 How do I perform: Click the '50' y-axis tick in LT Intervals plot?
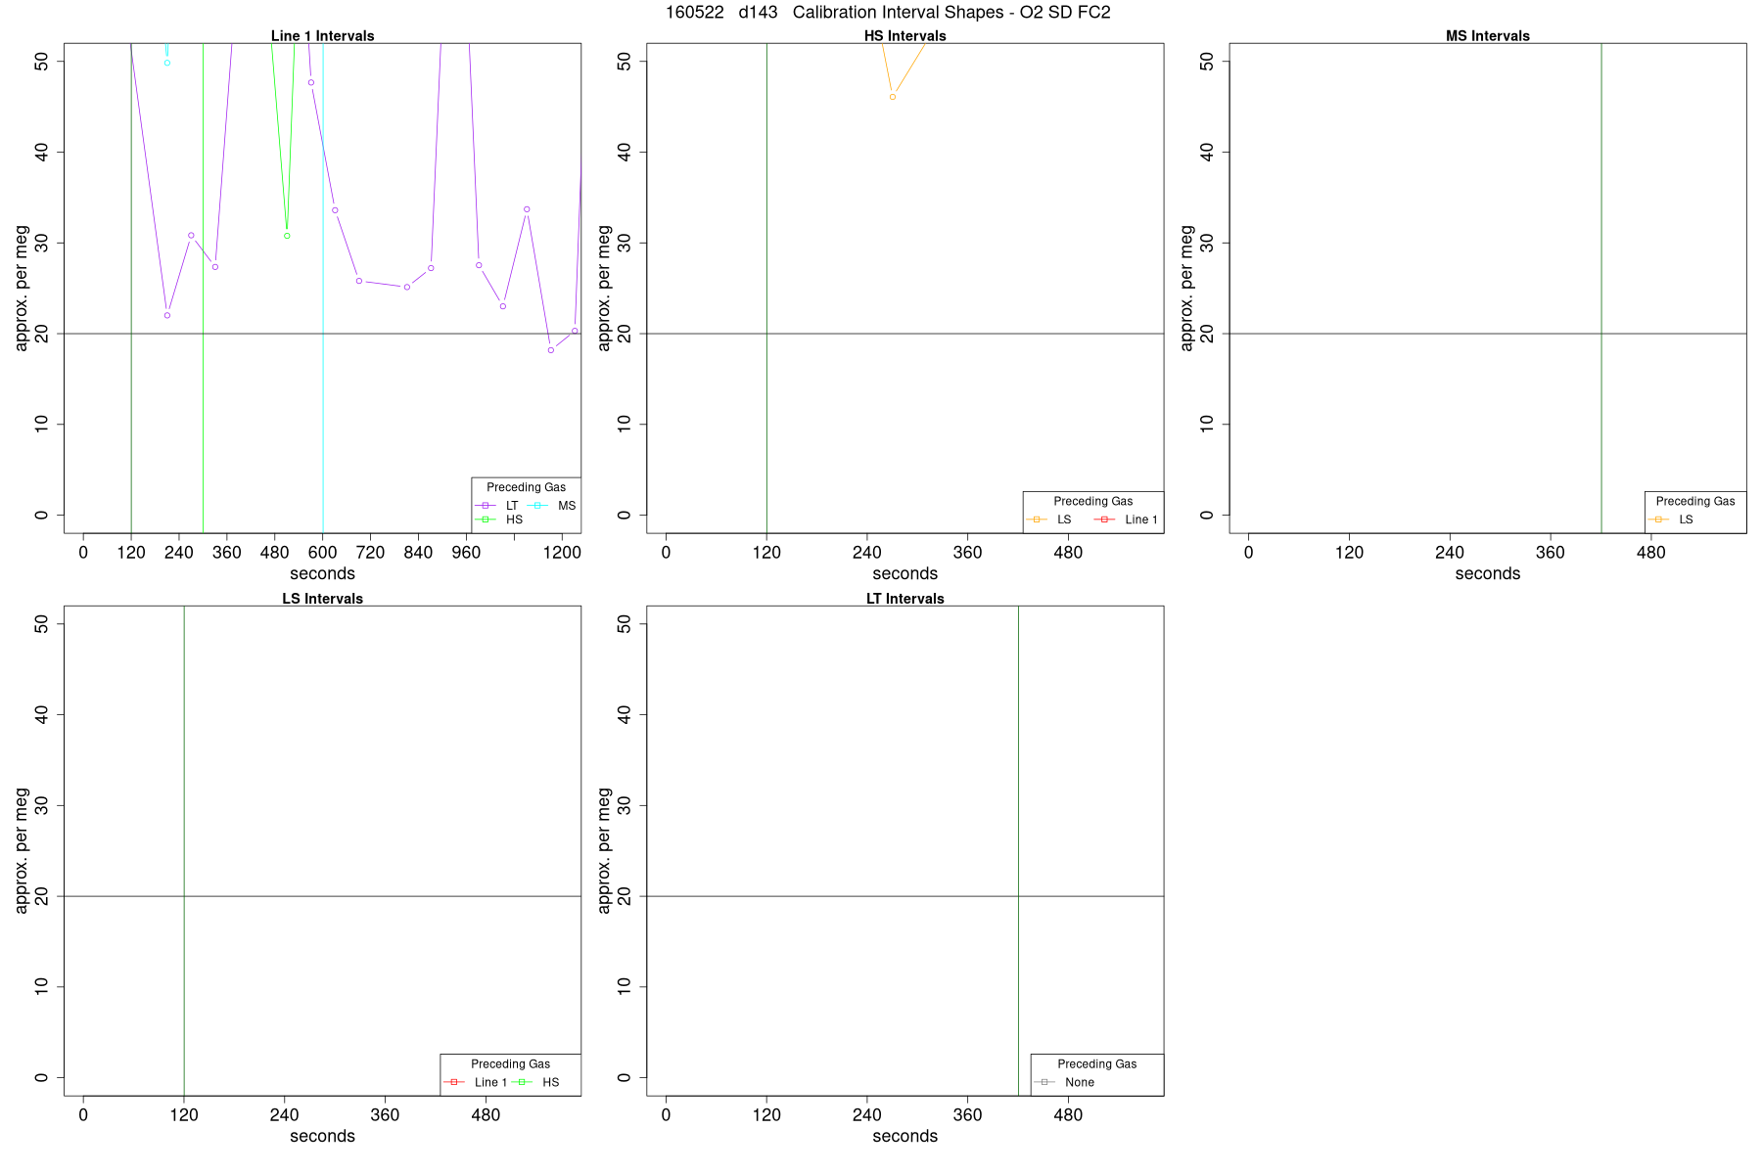[x=625, y=623]
